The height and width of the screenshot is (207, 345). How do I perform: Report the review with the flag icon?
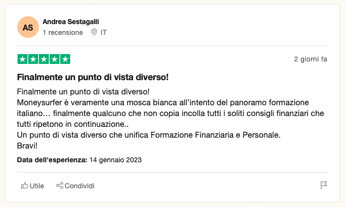tap(324, 185)
